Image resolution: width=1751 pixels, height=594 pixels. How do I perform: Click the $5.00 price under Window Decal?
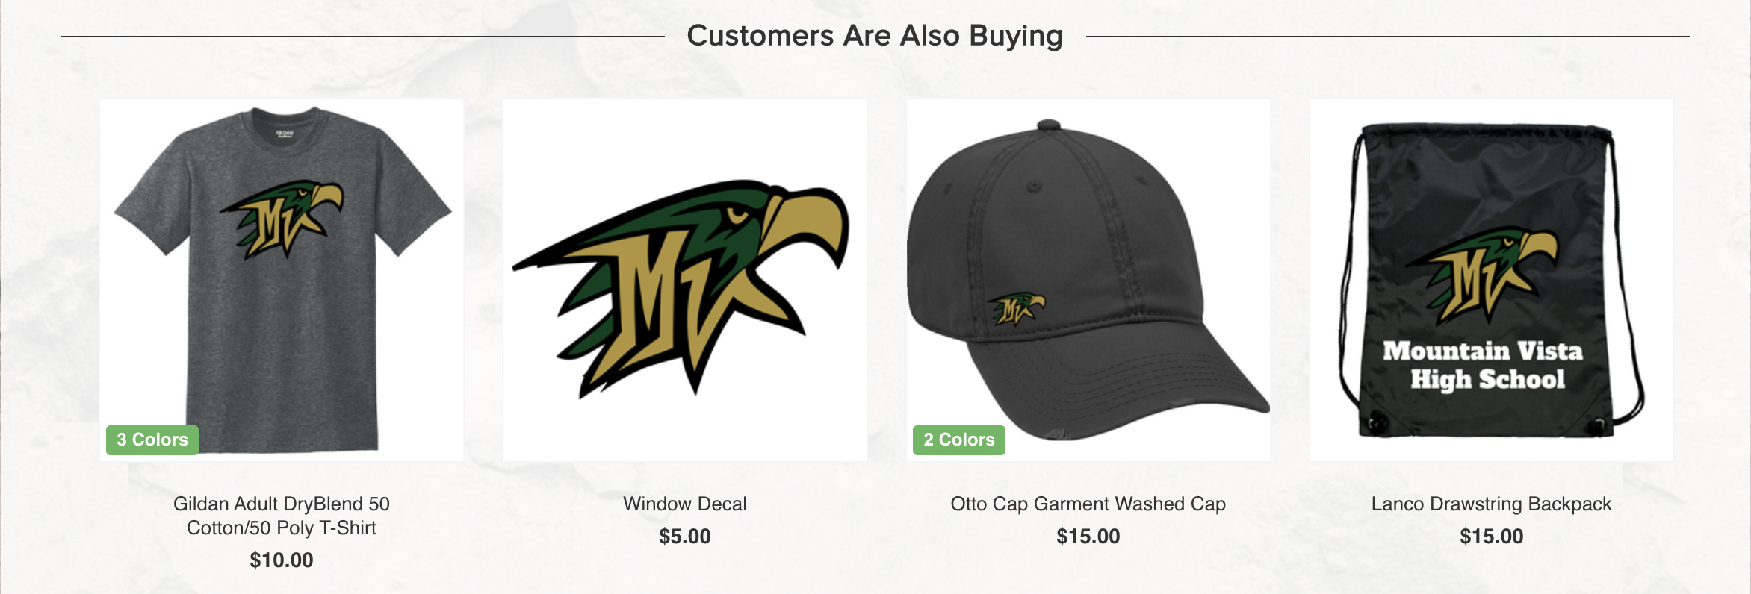pos(685,536)
